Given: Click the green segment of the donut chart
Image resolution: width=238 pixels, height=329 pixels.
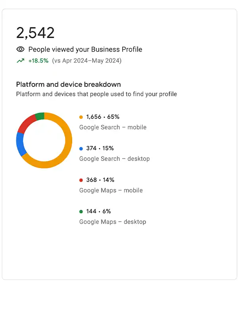Looking at the screenshot, I should [40, 116].
